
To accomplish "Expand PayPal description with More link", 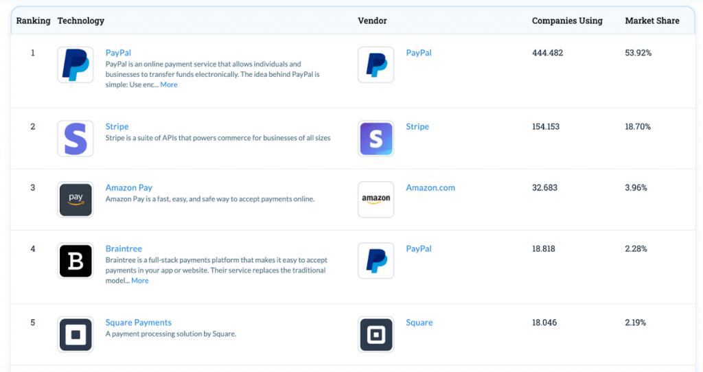I will (169, 85).
